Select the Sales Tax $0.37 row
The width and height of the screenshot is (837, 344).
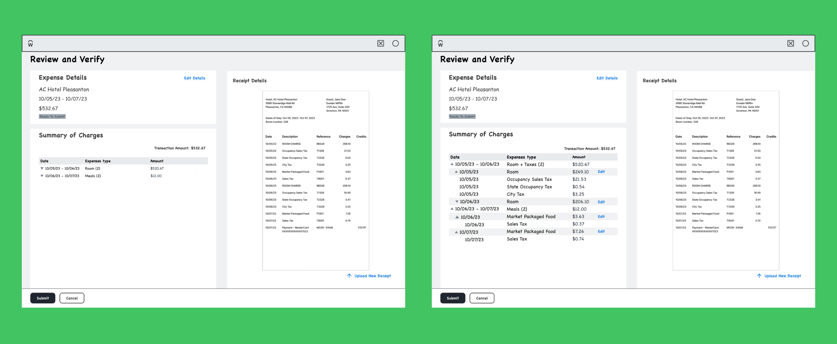click(x=533, y=224)
